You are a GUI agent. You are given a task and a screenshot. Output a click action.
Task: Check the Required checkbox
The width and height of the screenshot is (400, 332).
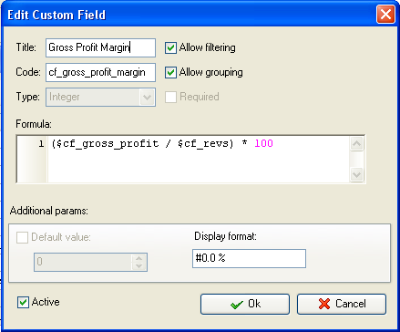click(x=170, y=97)
